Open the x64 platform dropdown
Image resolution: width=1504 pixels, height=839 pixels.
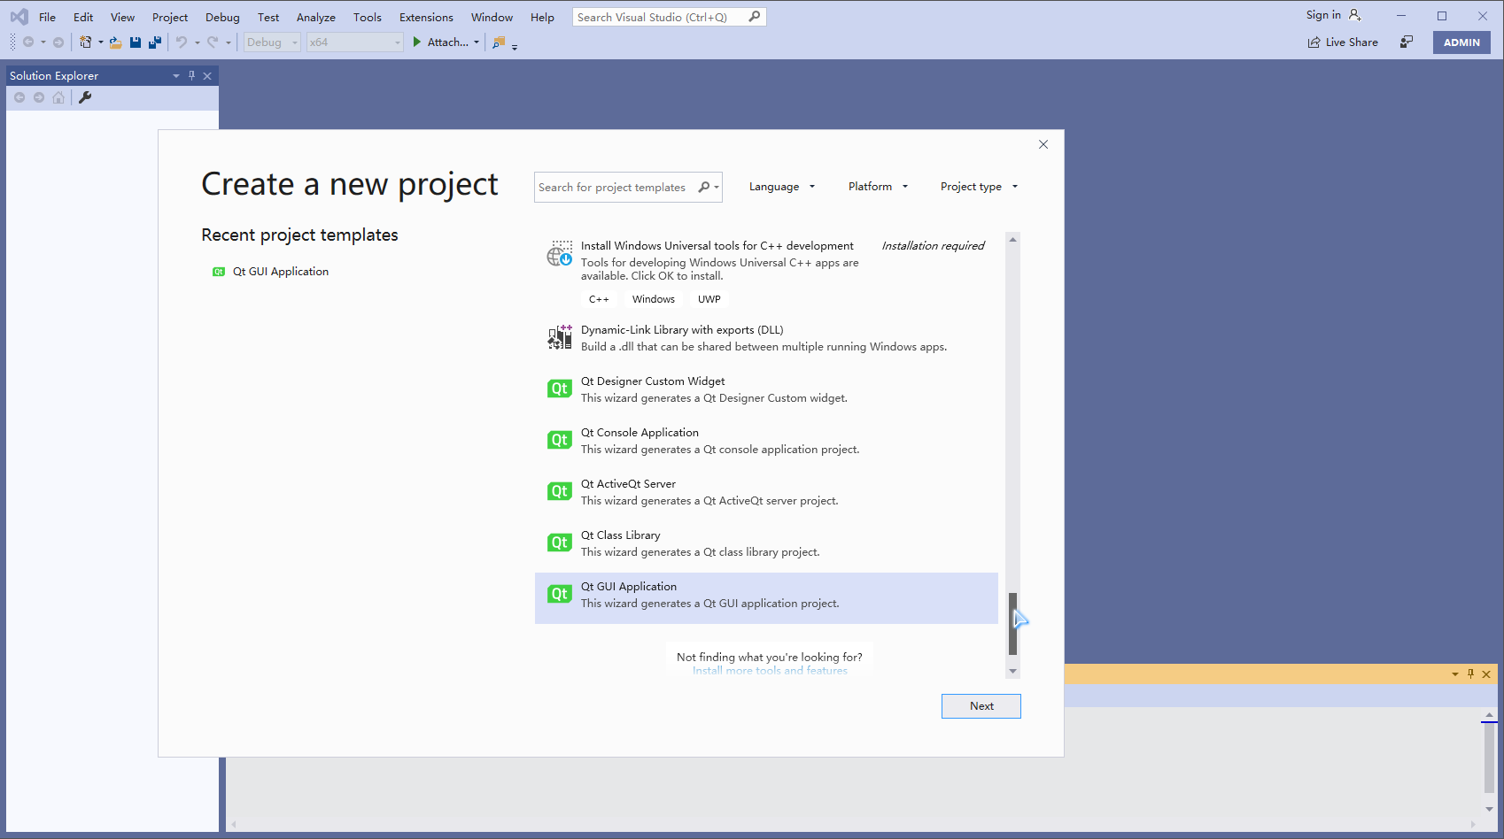click(354, 42)
